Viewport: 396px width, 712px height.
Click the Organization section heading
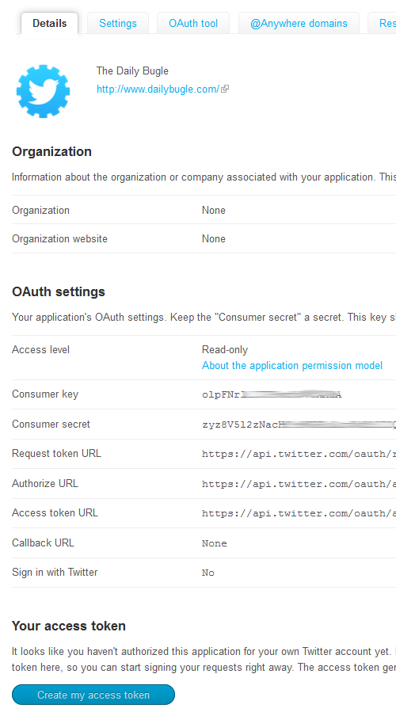coord(51,151)
